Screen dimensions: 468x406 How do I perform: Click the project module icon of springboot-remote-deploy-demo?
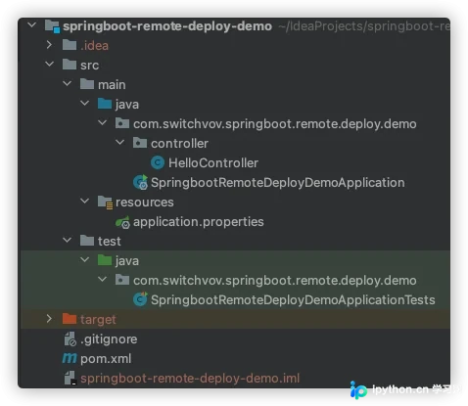click(x=52, y=26)
